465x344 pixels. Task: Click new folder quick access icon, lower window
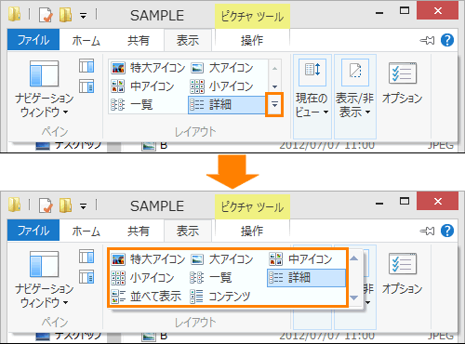pyautogui.click(x=65, y=205)
